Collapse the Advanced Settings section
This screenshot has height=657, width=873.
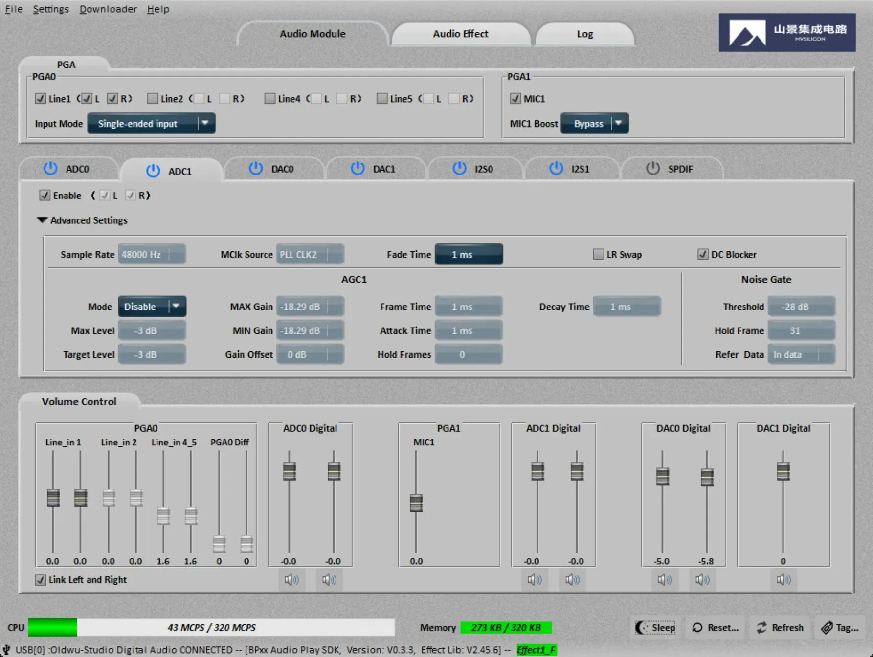(43, 220)
